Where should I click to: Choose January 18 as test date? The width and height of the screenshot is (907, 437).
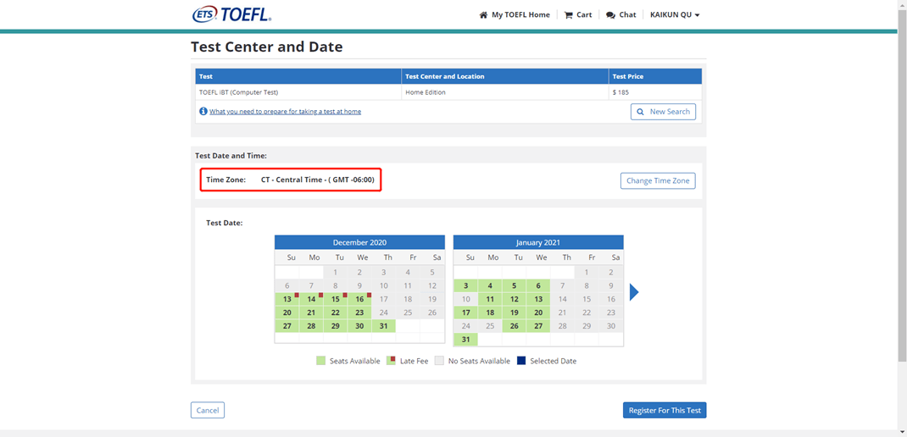click(x=490, y=313)
